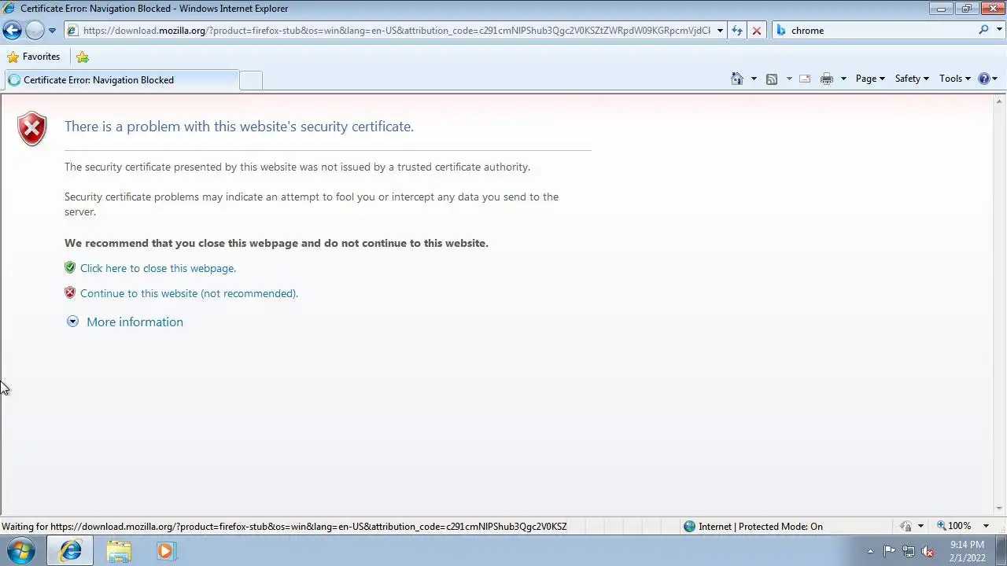This screenshot has height=566, width=1007.
Task: Click here to close this webpage link
Action: click(158, 268)
